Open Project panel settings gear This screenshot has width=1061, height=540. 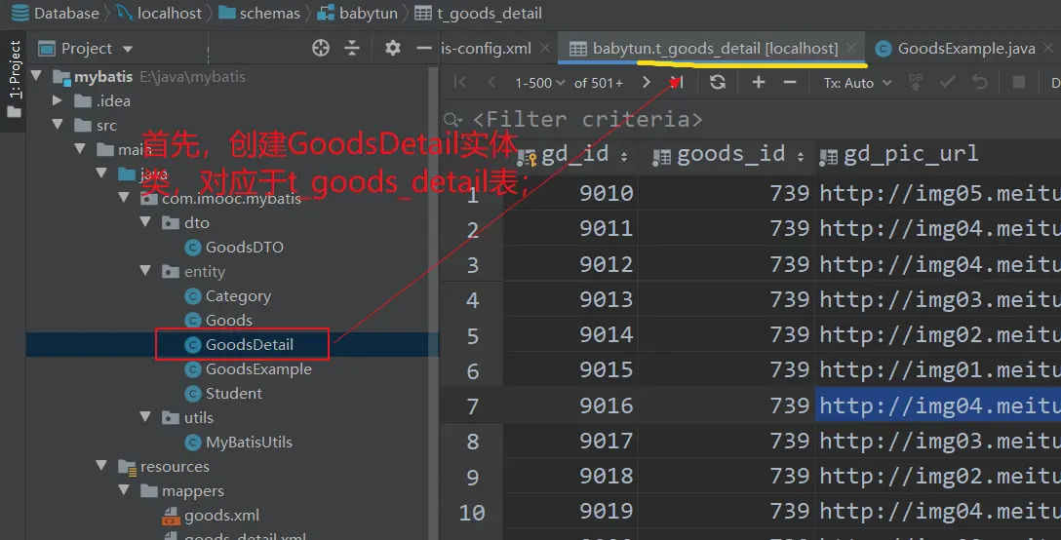coord(392,48)
